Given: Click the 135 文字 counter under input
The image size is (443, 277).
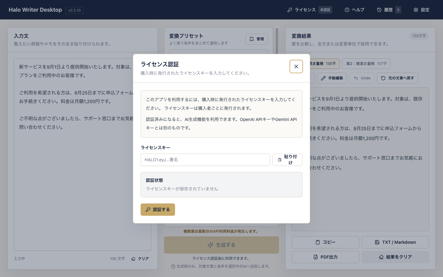Looking at the screenshot, I should point(118,259).
